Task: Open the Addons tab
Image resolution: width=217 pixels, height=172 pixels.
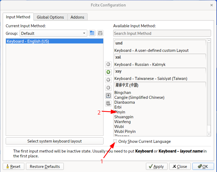Action: tap(77, 17)
